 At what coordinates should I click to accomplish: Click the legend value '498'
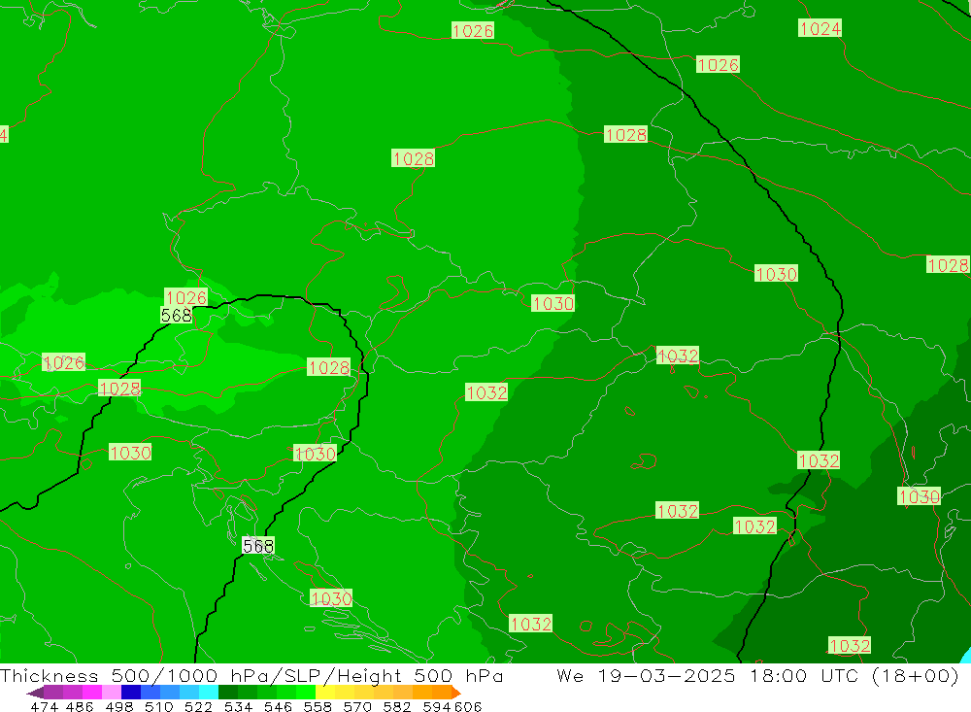119,706
